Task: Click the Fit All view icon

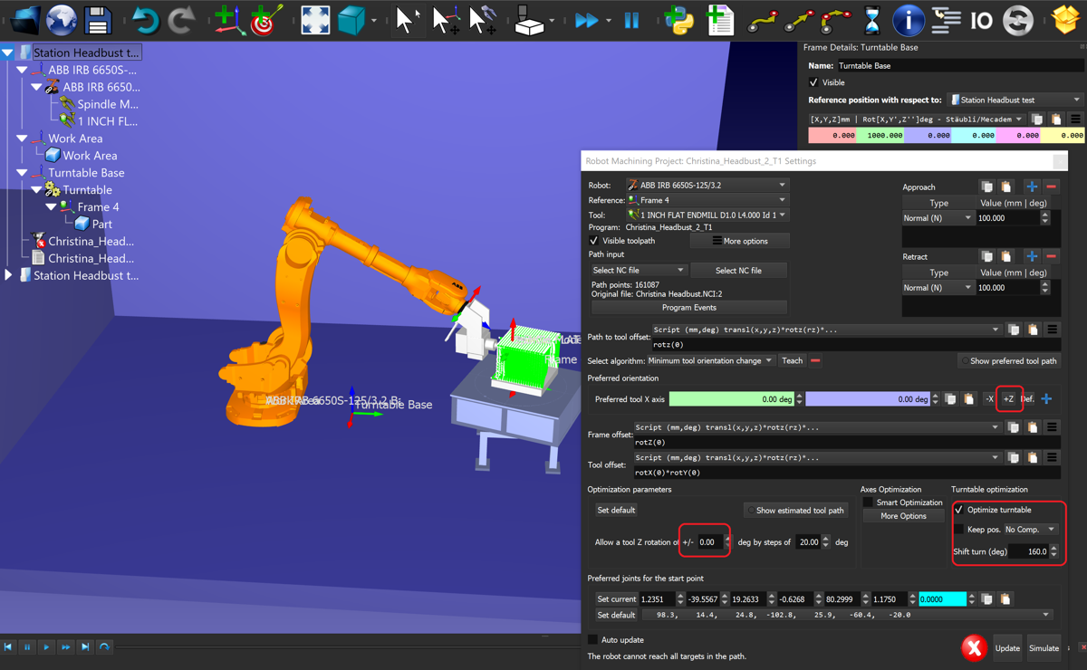Action: pos(314,20)
